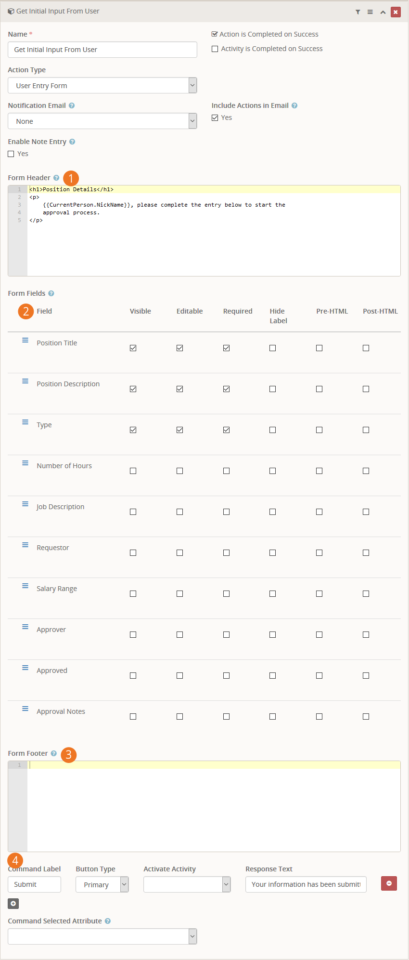Click reorder handle for Salary Range
Screen dimensions: 409x960
(25, 586)
